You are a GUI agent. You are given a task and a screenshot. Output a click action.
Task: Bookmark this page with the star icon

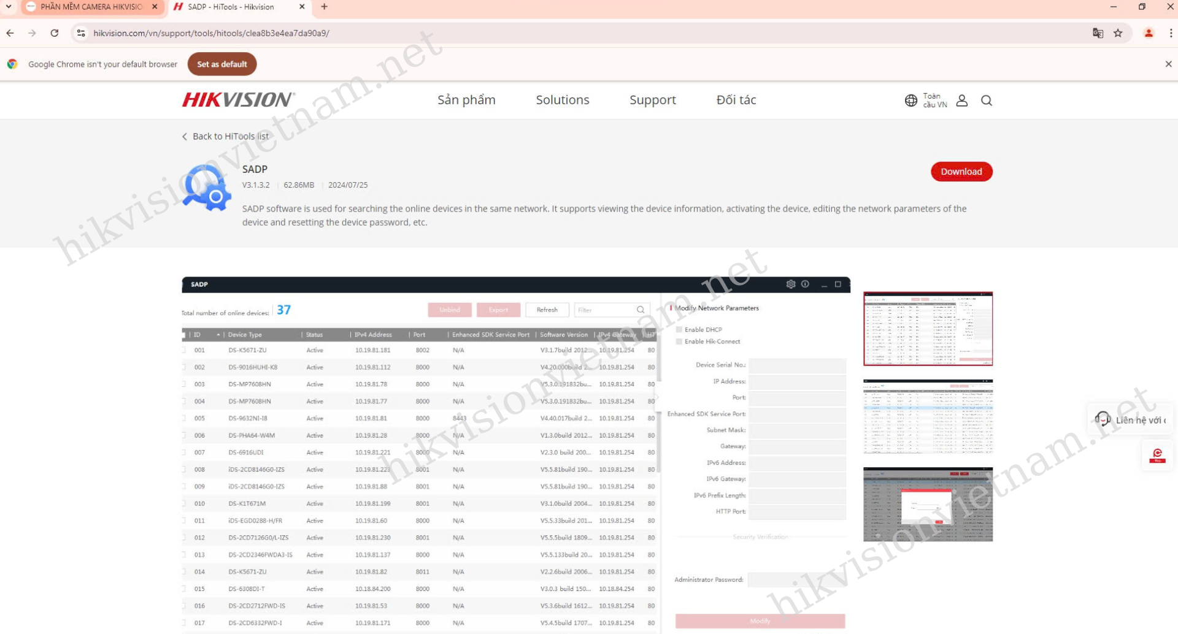[1118, 33]
